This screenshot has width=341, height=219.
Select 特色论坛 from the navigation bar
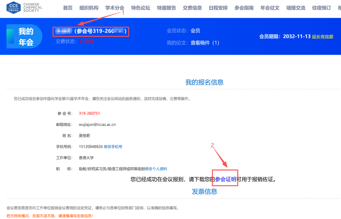pyautogui.click(x=141, y=8)
